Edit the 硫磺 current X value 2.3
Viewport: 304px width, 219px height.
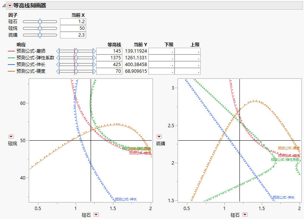click(x=73, y=35)
